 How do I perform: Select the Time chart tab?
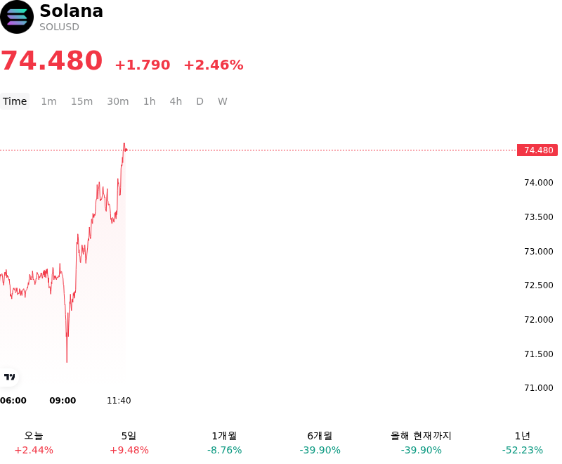click(15, 101)
